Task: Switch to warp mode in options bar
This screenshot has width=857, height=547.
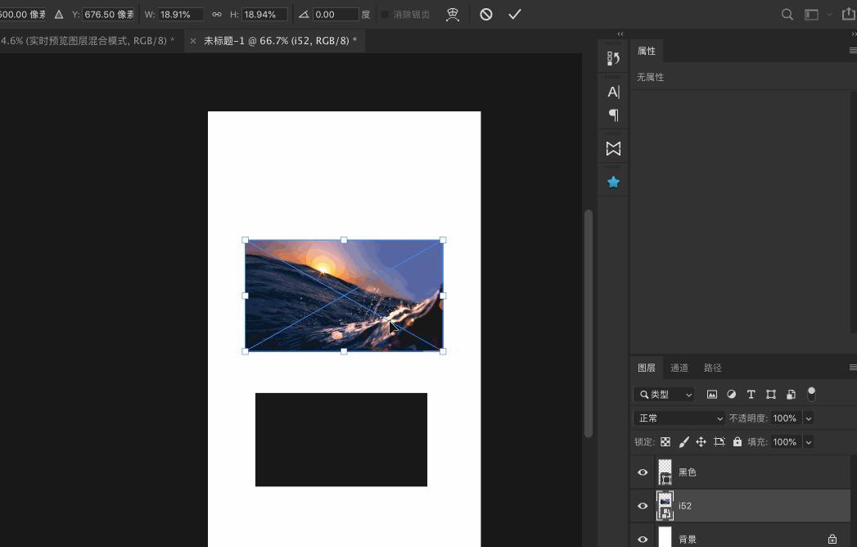Action: click(x=453, y=14)
